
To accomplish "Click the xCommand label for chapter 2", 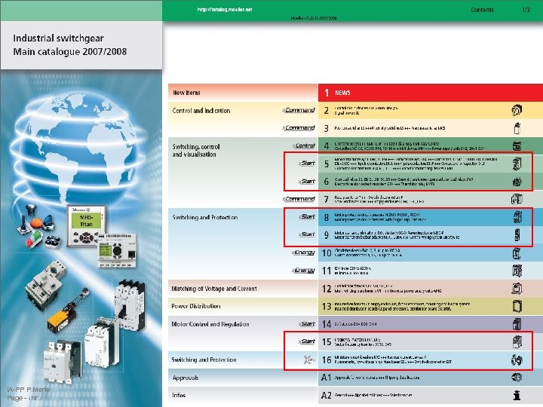I will [x=299, y=110].
